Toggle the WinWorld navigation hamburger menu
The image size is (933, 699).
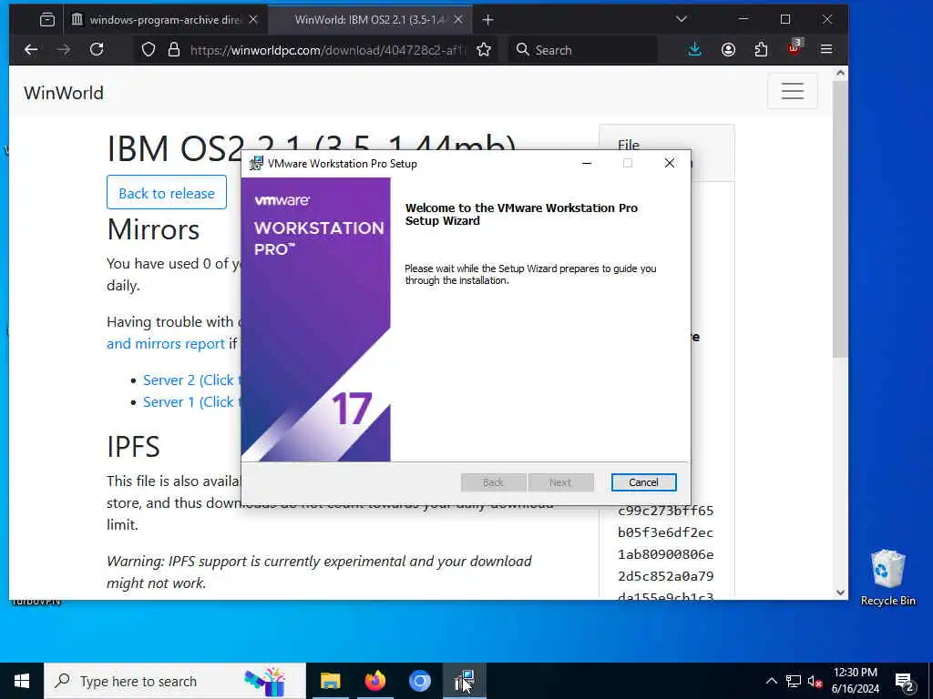[x=793, y=91]
